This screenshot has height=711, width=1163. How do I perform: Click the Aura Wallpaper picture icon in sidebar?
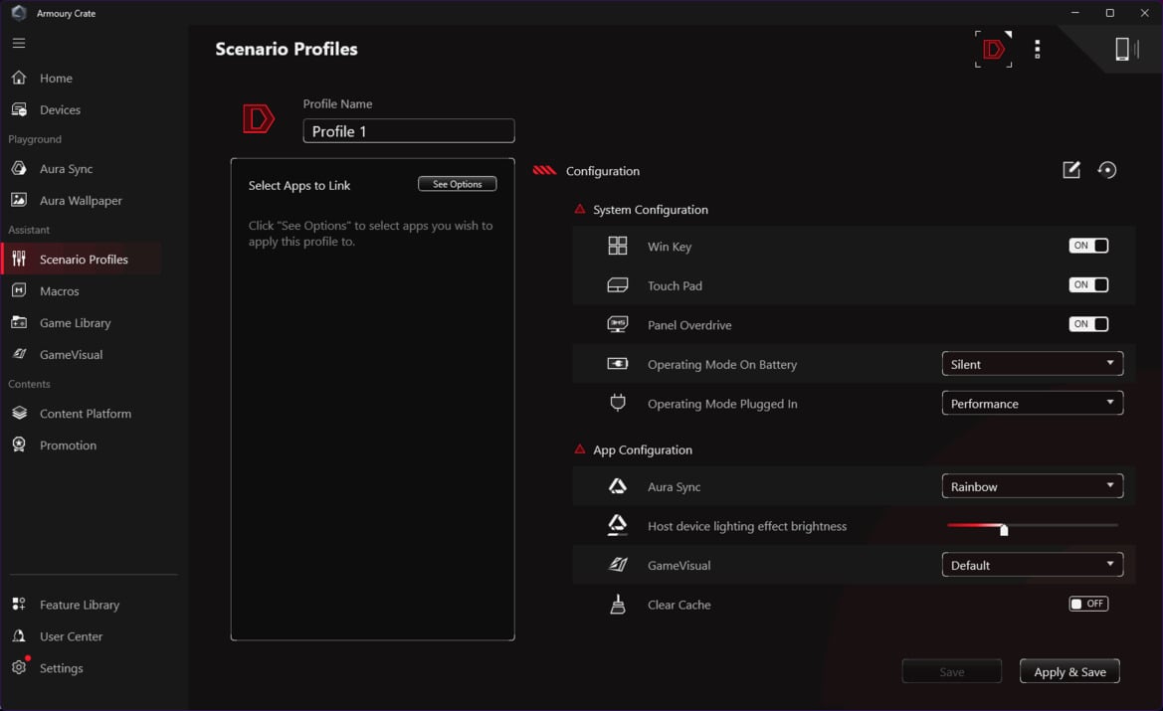(x=19, y=200)
